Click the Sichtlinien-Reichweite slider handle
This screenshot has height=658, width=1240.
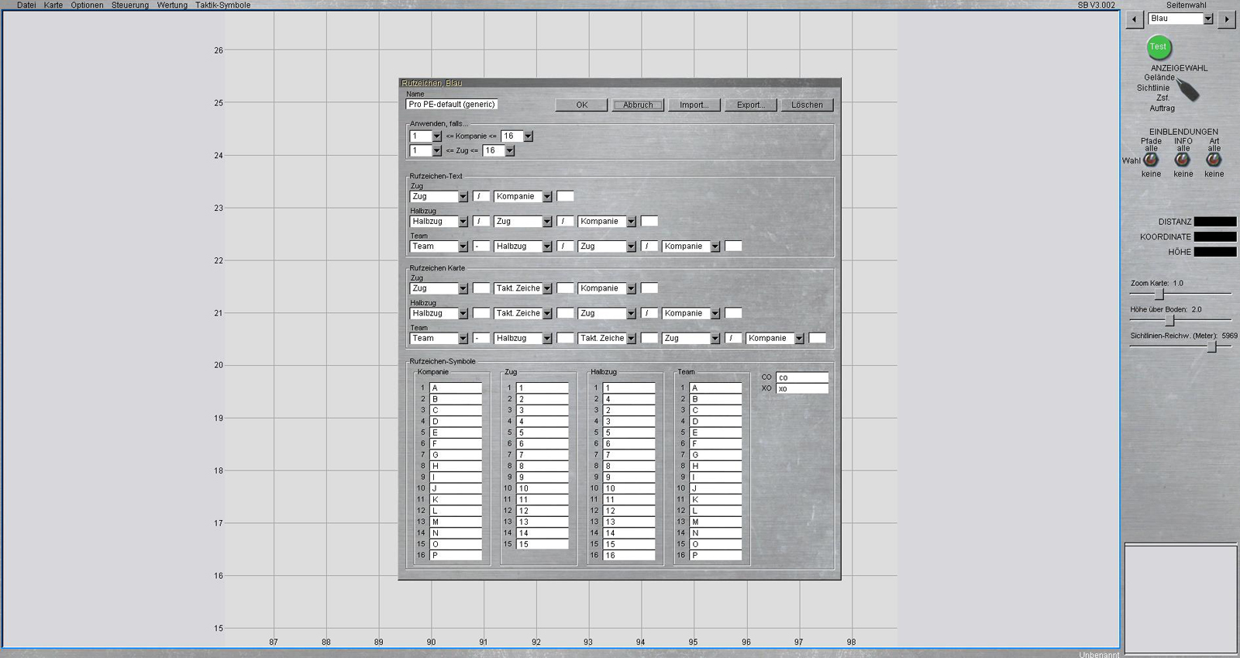point(1212,347)
